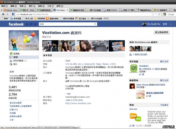Click the phone number +886-2-2758-3838
Image resolution: width=176 pixels, height=129 pixels.
tap(74, 100)
